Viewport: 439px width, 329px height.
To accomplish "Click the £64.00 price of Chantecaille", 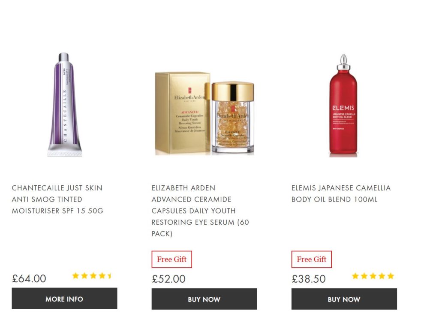I will pos(29,278).
